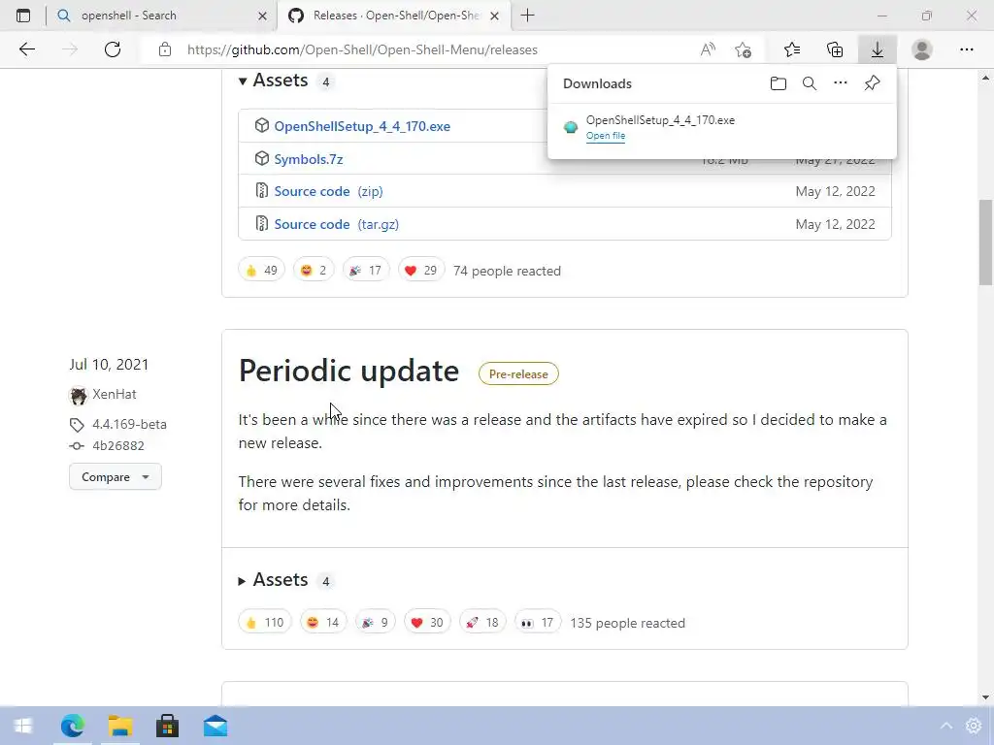
Task: Open the Periodic update release title
Action: [x=348, y=371]
